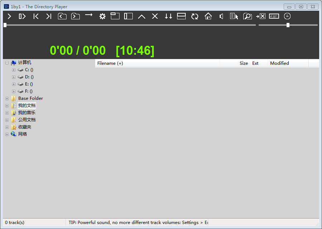Viewport: 322px width, 229px height.
Task: Open next folder icon
Action: 75,16
